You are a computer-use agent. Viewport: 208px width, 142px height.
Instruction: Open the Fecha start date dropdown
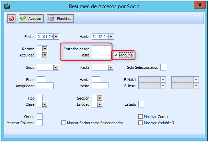pos(56,37)
